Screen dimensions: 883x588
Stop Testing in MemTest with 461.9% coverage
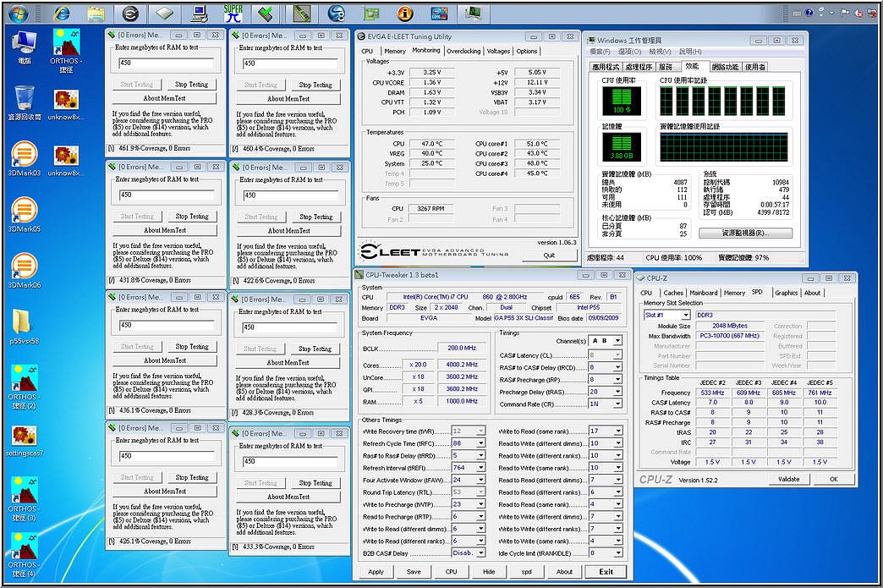pyautogui.click(x=191, y=85)
